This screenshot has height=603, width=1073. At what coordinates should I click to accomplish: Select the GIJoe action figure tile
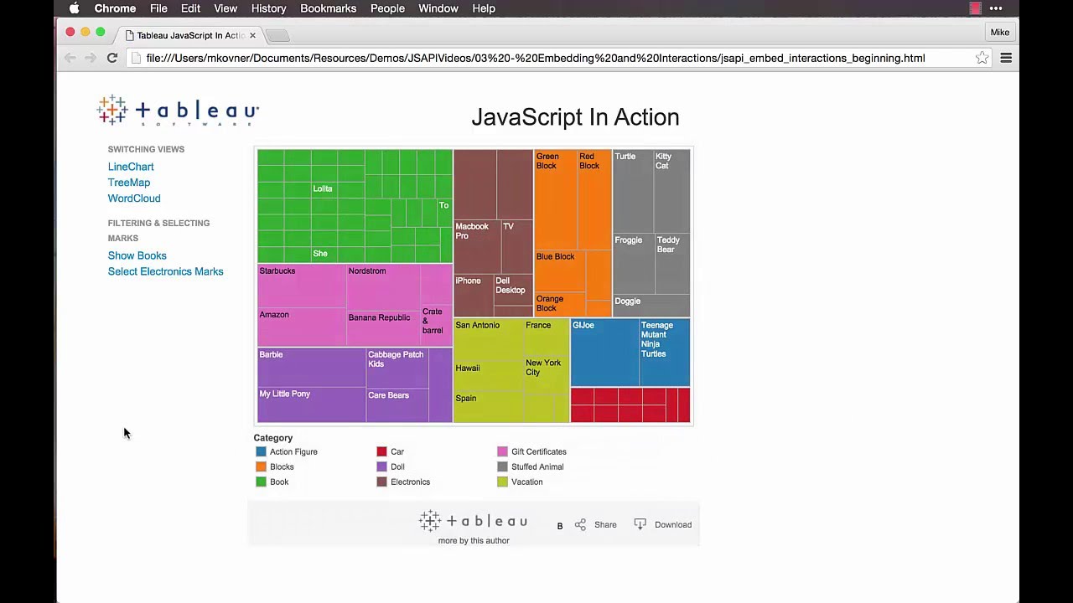[604, 352]
